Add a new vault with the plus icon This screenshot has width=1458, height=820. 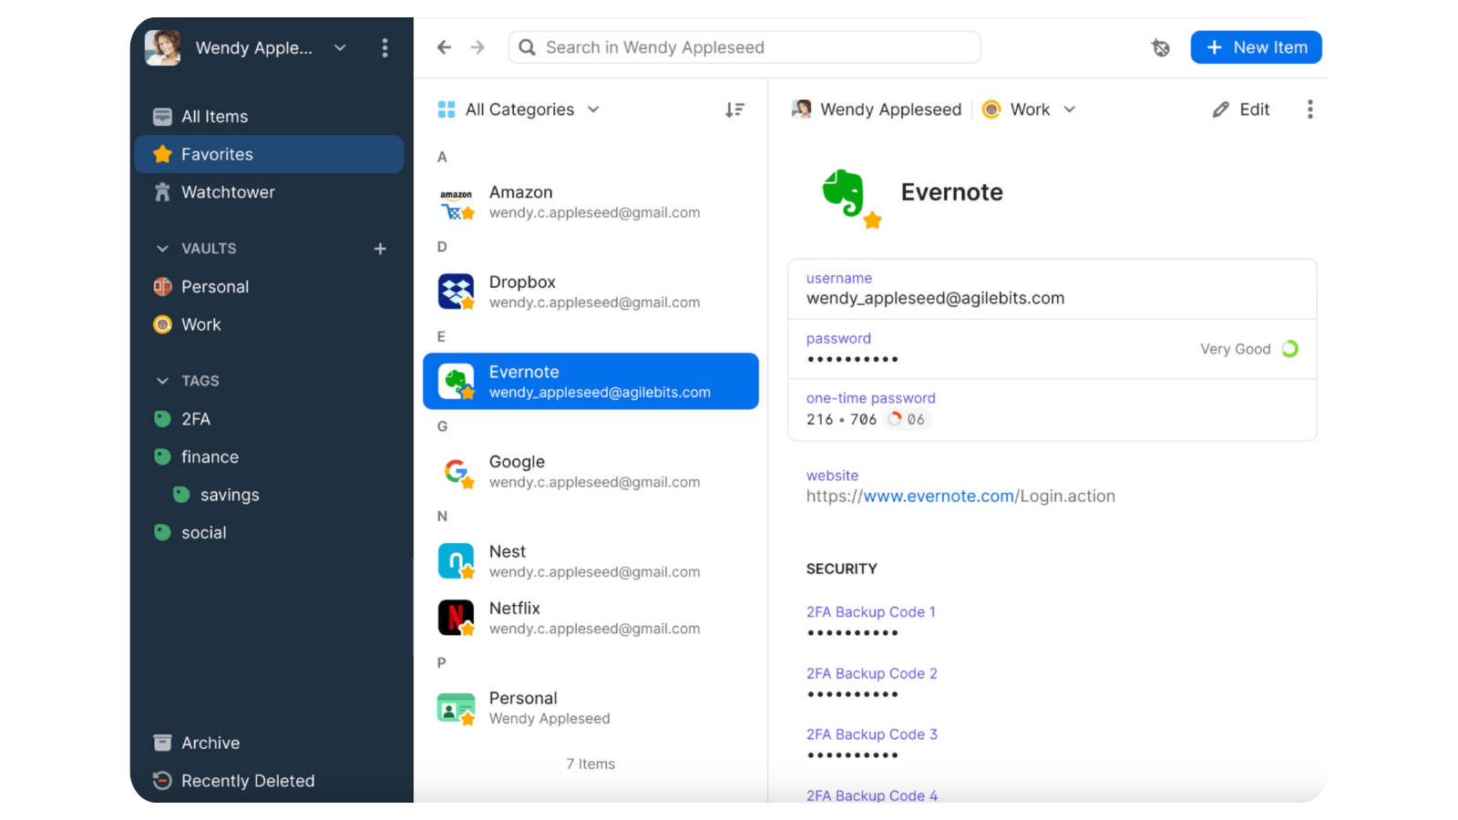tap(380, 249)
